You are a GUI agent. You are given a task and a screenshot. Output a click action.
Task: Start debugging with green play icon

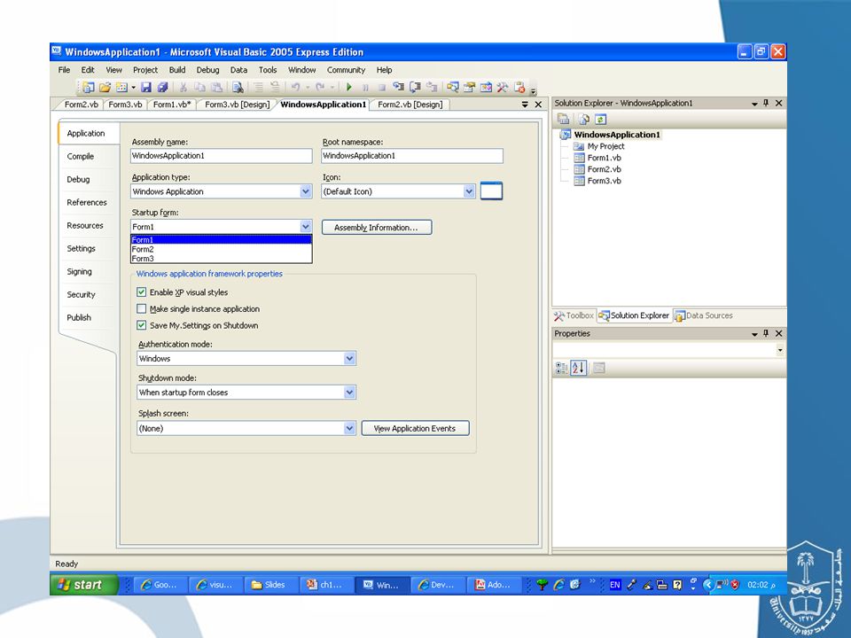pos(349,87)
